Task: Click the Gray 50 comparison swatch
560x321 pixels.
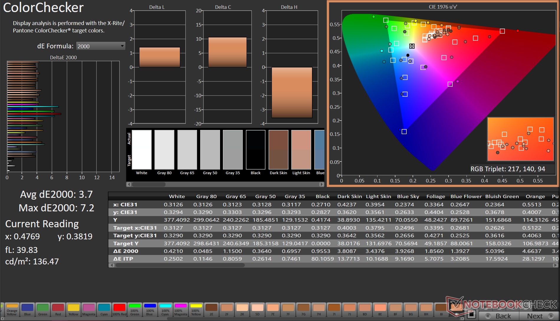Action: coord(210,150)
